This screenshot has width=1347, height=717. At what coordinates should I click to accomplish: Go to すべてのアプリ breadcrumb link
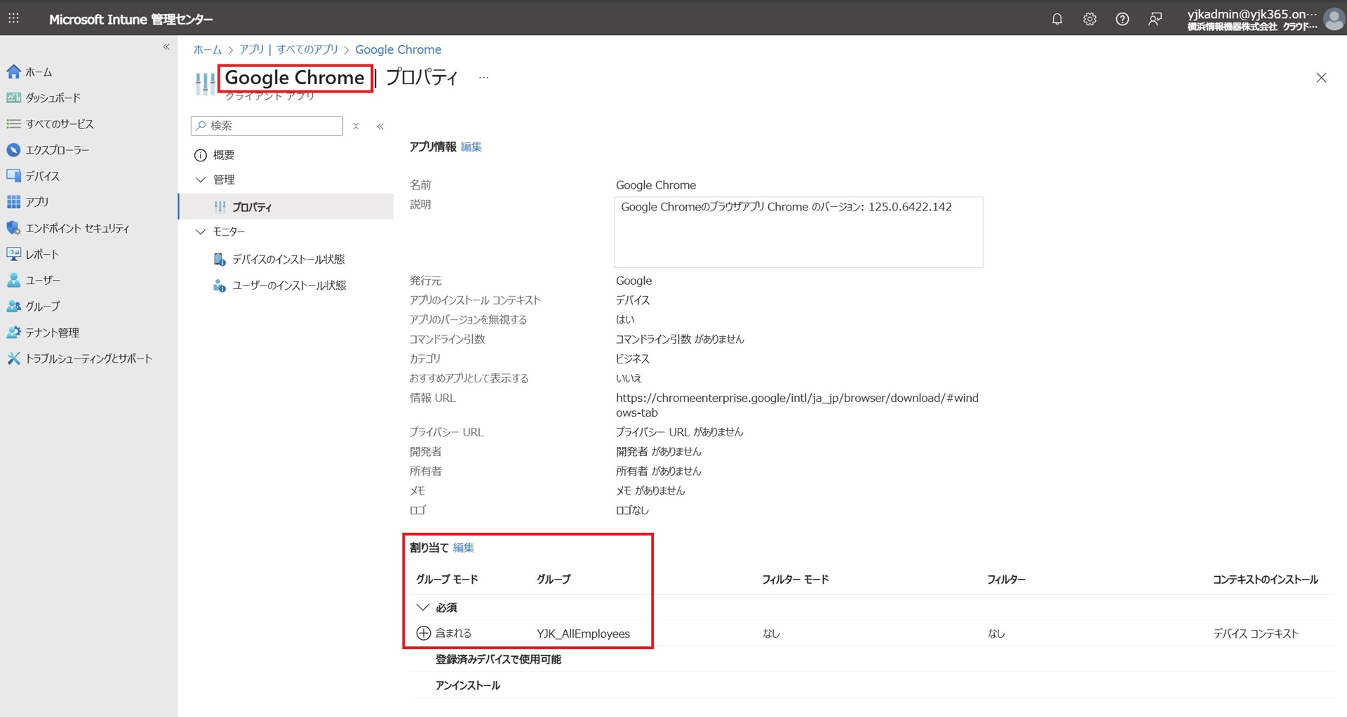tap(307, 50)
